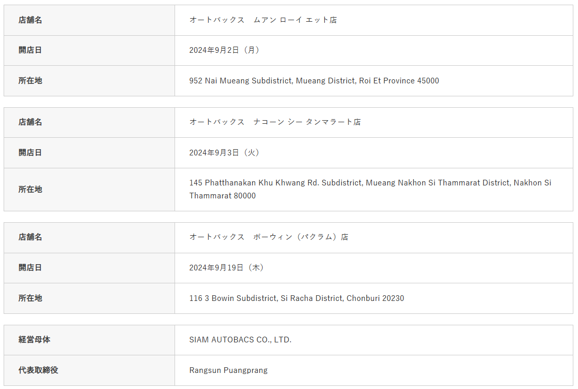Screen dimensions: 578x389
Task: Click 所在地 label beside Nakhon Si Thammarat address
Action: (30, 190)
